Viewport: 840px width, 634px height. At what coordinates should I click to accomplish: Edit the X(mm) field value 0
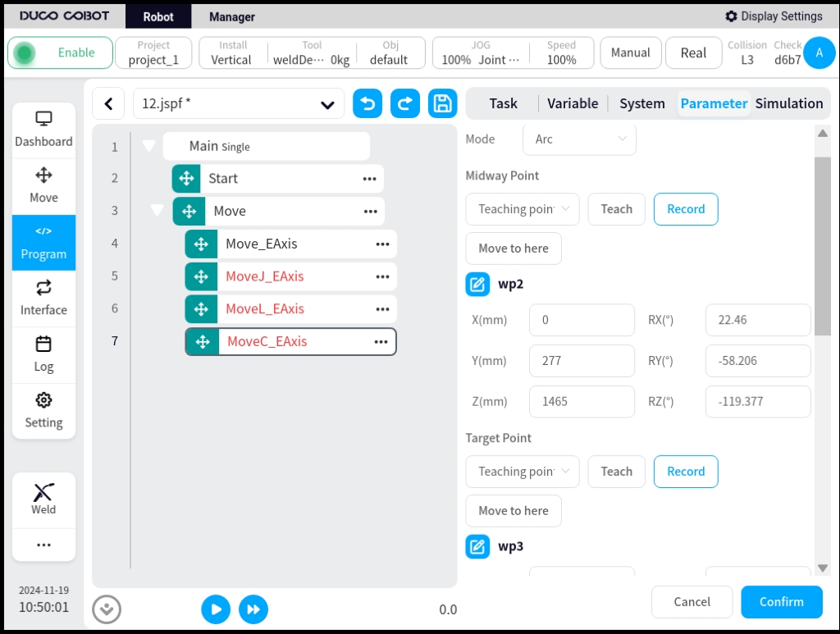tap(582, 320)
